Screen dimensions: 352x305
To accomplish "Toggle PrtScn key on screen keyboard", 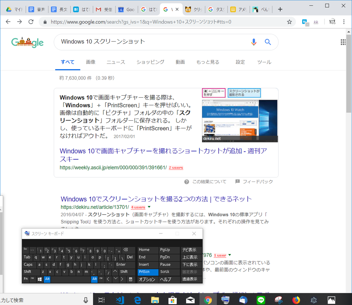I will pos(148,272).
